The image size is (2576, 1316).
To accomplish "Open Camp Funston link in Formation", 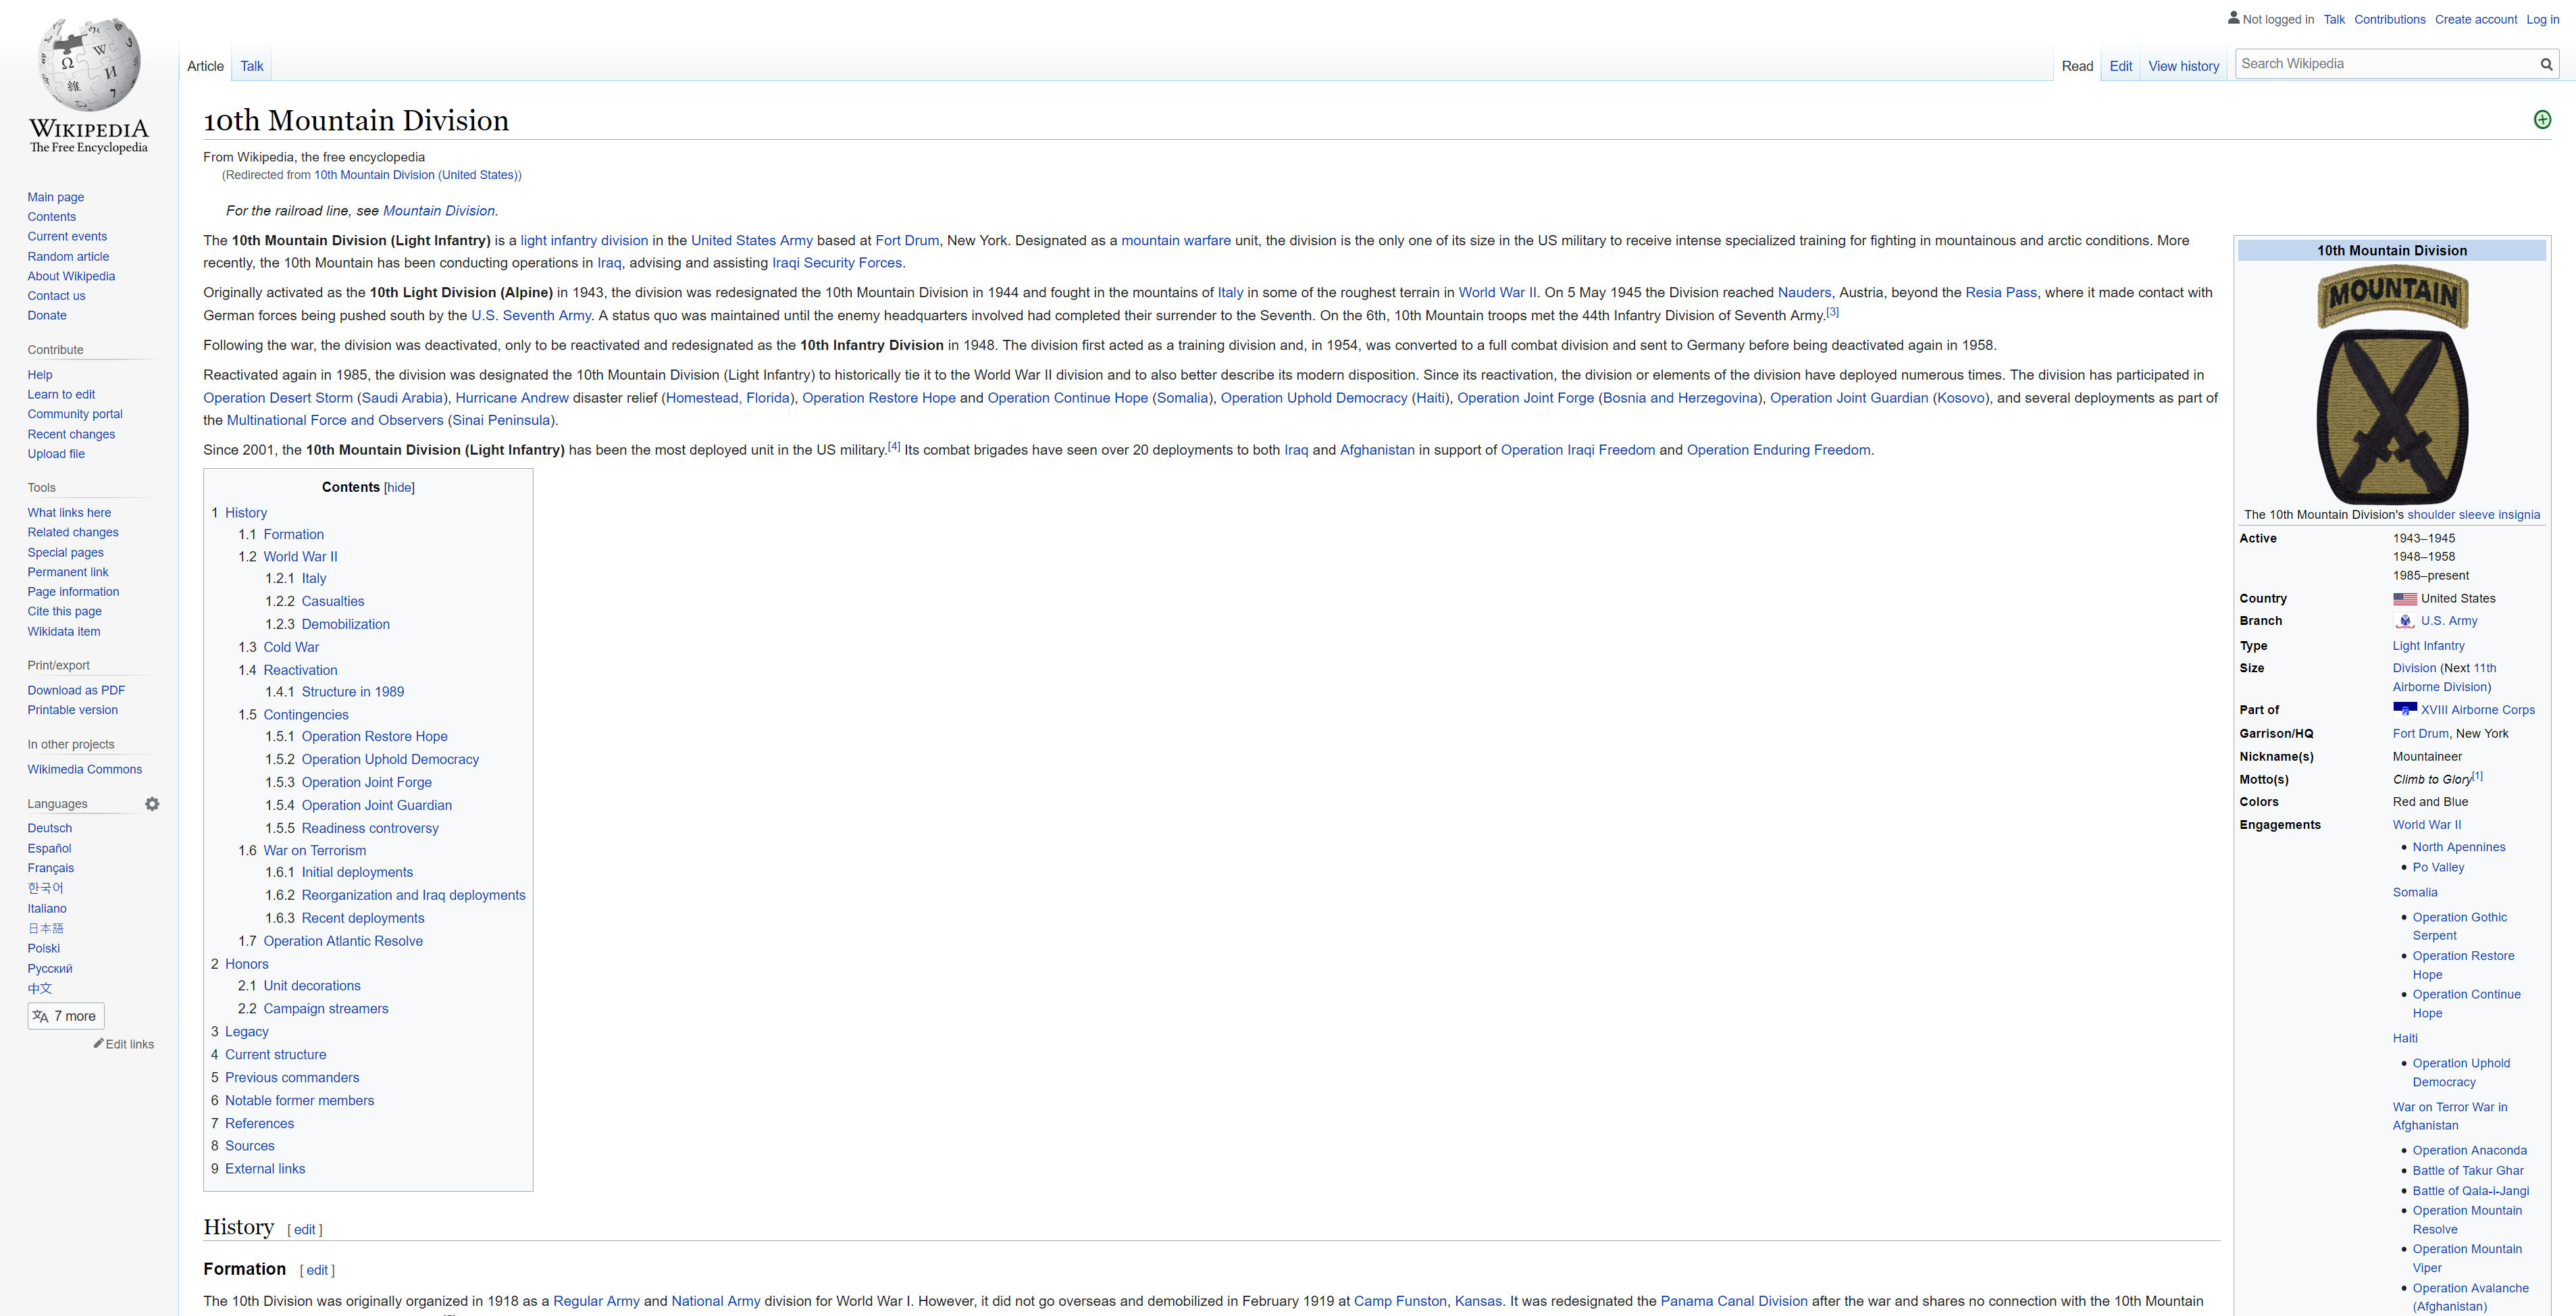I will pos(1400,1301).
